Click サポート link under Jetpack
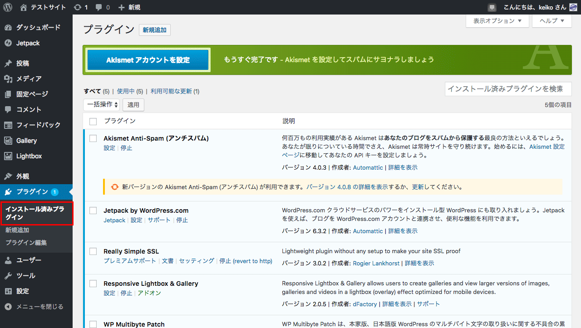 [159, 220]
